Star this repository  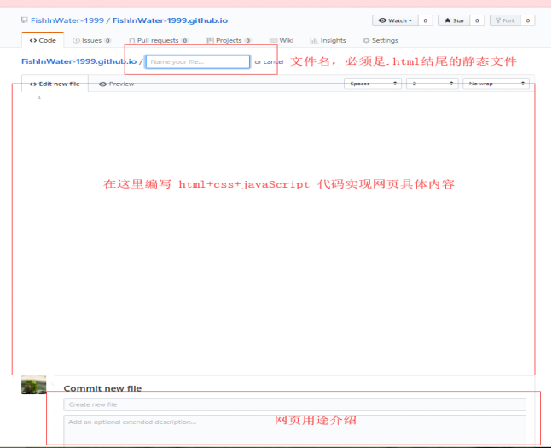coord(454,20)
